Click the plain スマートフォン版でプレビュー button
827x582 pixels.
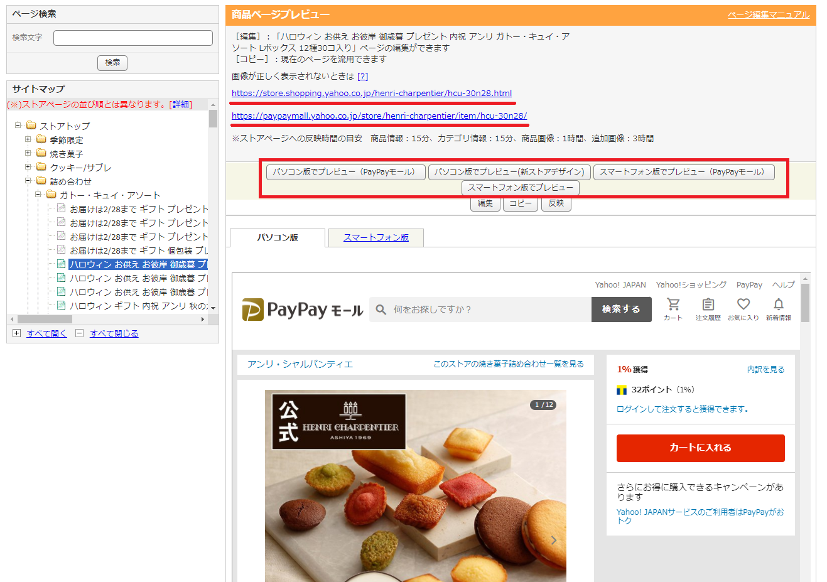[520, 188]
